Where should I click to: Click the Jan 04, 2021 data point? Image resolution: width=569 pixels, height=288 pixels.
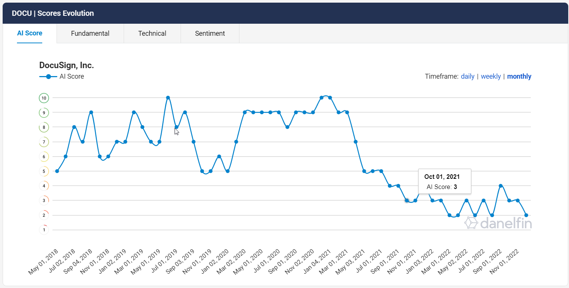330,98
